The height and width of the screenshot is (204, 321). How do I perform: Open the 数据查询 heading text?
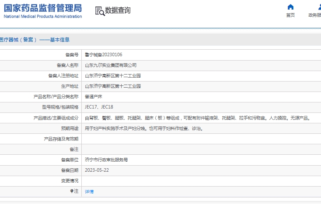click(x=118, y=10)
